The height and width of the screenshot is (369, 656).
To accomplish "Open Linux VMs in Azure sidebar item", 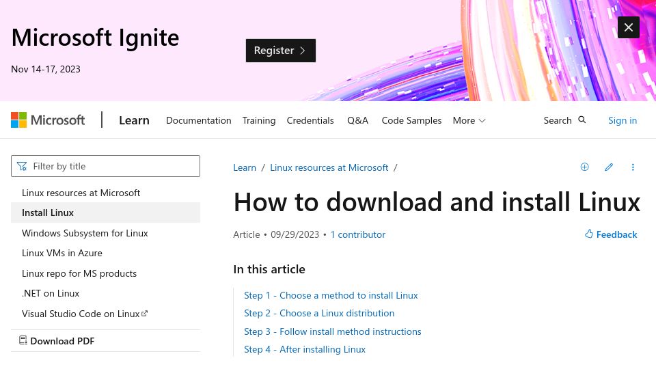I will (62, 253).
